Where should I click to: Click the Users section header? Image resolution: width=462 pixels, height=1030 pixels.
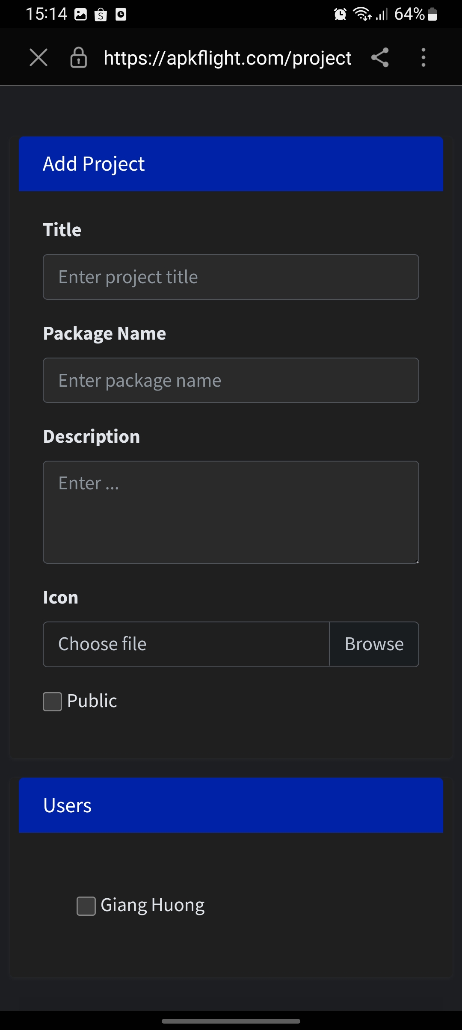tap(231, 805)
